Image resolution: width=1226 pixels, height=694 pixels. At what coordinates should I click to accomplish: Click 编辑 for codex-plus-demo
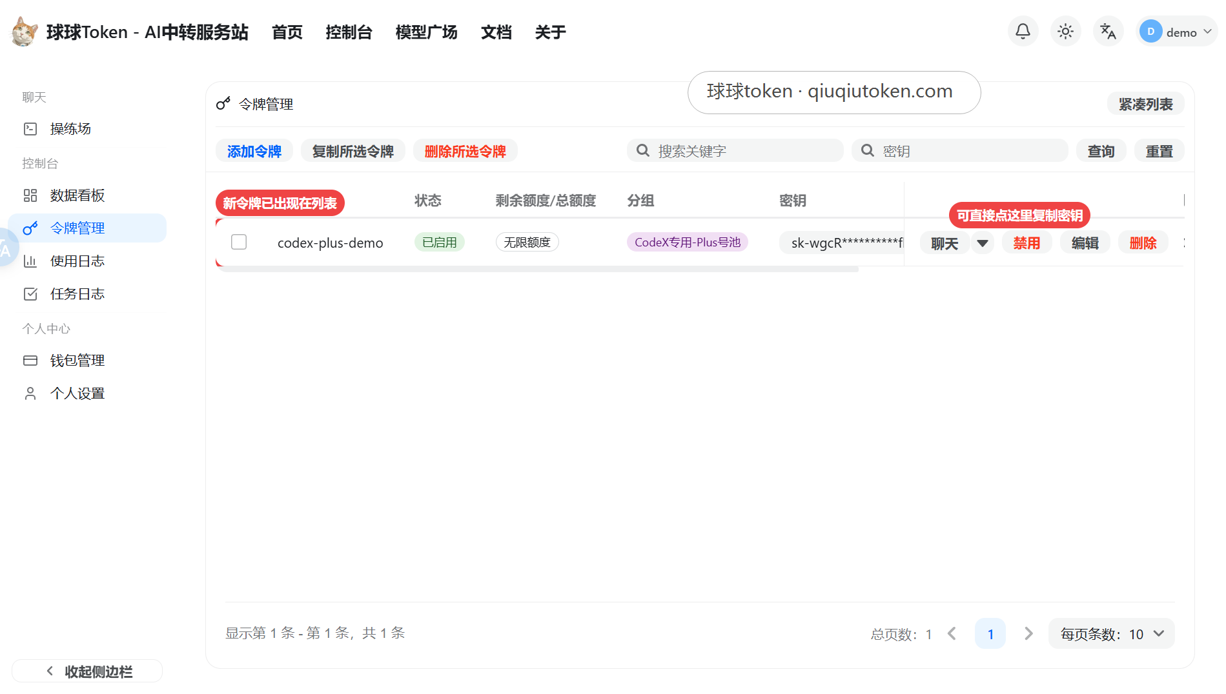pyautogui.click(x=1085, y=243)
